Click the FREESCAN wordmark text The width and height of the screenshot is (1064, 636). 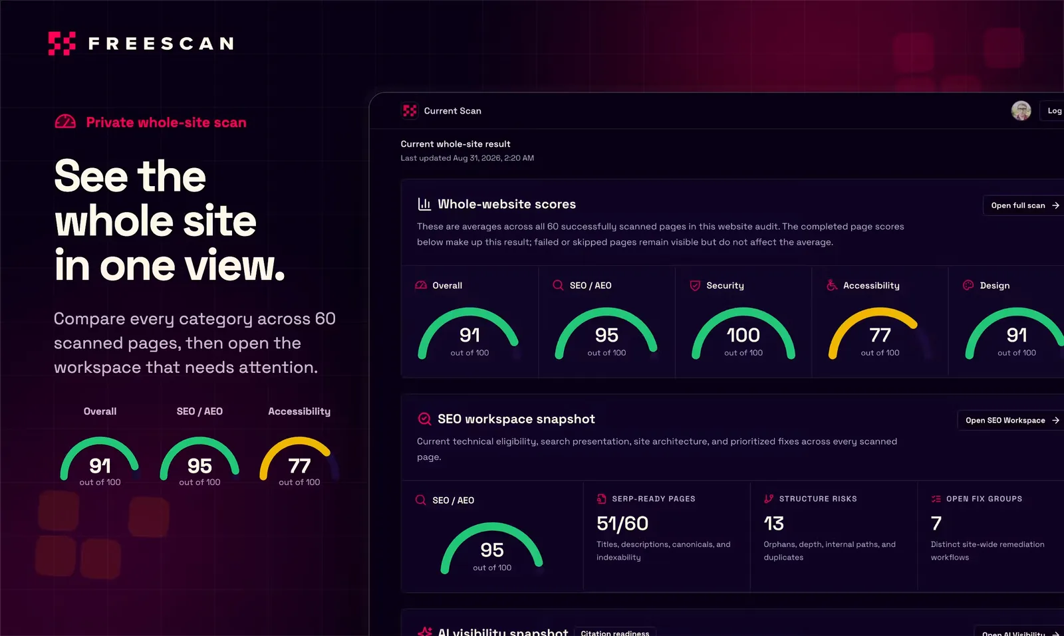pyautogui.click(x=161, y=44)
